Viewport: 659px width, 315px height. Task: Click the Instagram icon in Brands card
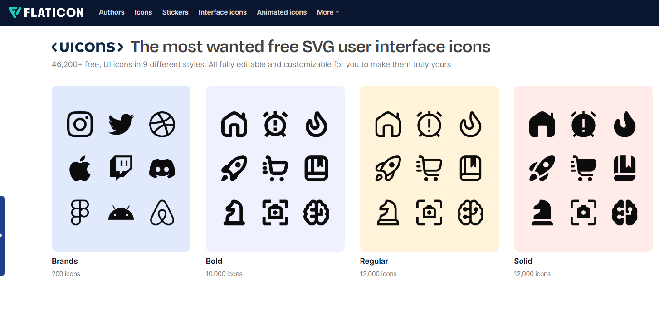tap(80, 124)
